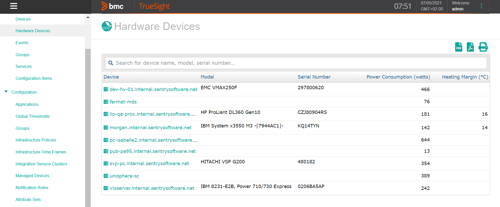Click IBM System x3550 M3 model cell
This screenshot has height=207, width=500.
[242, 126]
